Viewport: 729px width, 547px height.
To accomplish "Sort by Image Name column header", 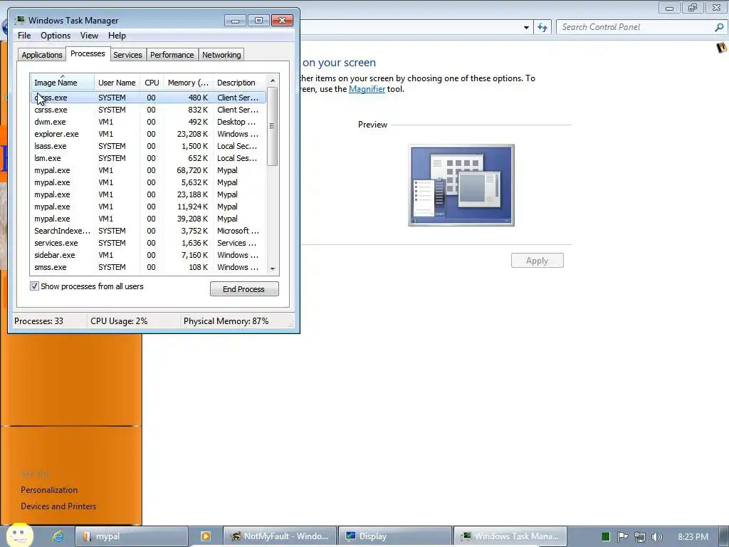I will click(63, 83).
